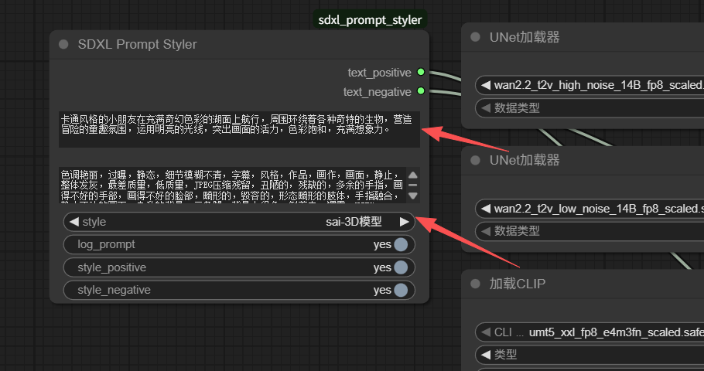The image size is (704, 371).
Task: Click the text_positive green output port
Action: tap(420, 72)
